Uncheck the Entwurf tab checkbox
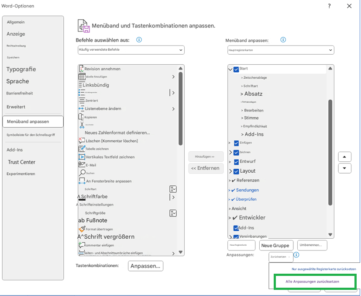 236,162
